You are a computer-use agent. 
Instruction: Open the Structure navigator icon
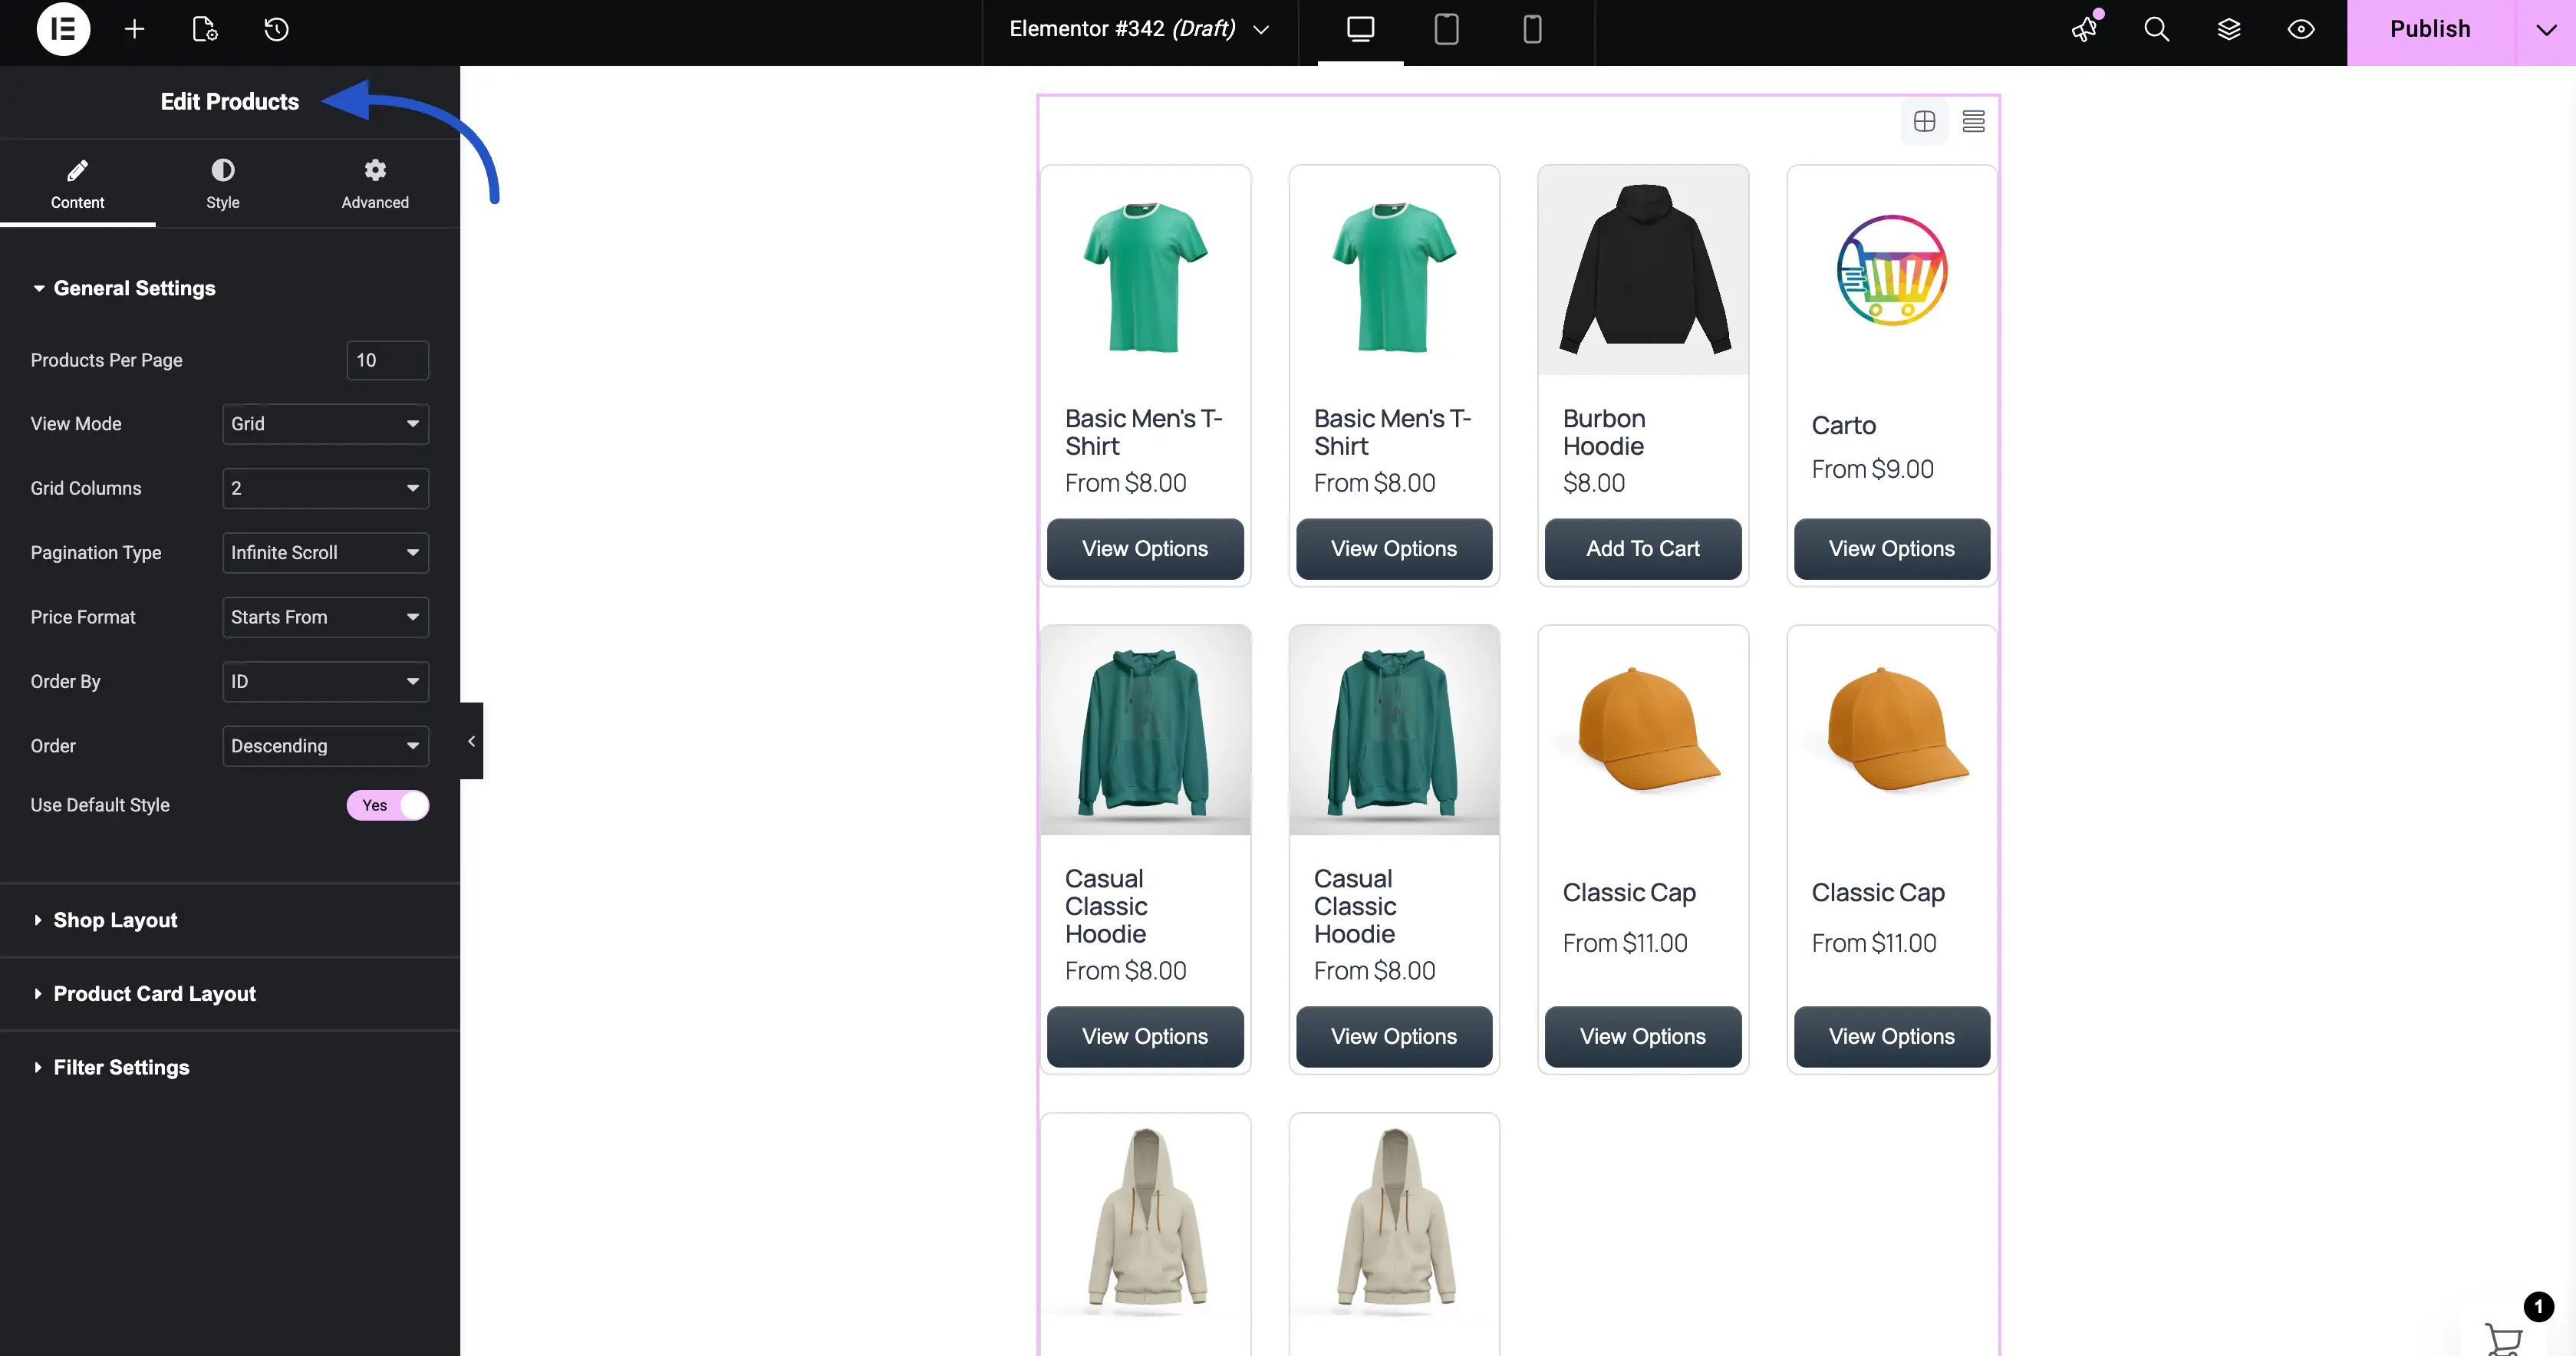pyautogui.click(x=2229, y=29)
